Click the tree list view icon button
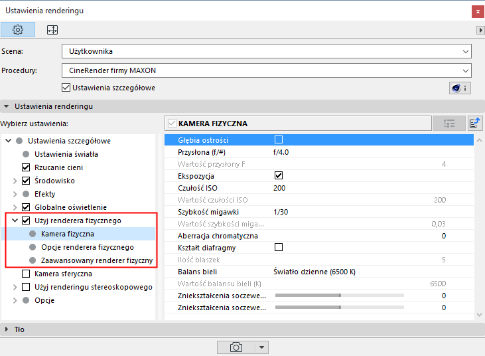Viewport: 485px width, 356px height. point(449,124)
